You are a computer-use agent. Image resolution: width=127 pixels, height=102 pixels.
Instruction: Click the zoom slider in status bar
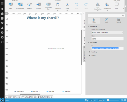point(108,100)
